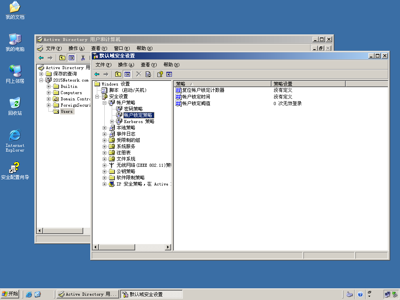This screenshot has width=400, height=300.
Task: Expand 事件日志 tree node
Action: tap(104, 134)
